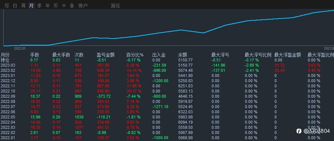The height and width of the screenshot is (141, 334).
Task: Click the 出入金 column header
Action: pos(159,55)
